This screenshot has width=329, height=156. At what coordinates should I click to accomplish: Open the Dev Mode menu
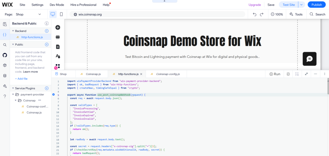click(x=57, y=5)
